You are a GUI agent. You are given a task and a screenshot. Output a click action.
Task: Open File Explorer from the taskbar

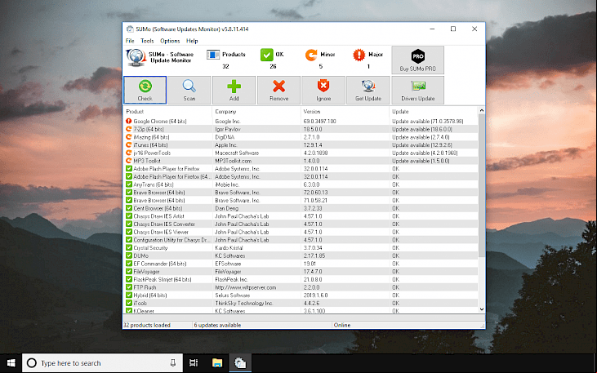point(217,363)
